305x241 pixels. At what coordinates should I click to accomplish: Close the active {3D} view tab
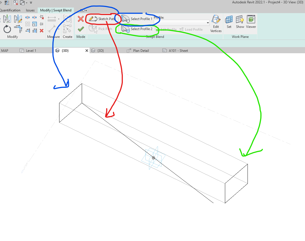point(87,50)
